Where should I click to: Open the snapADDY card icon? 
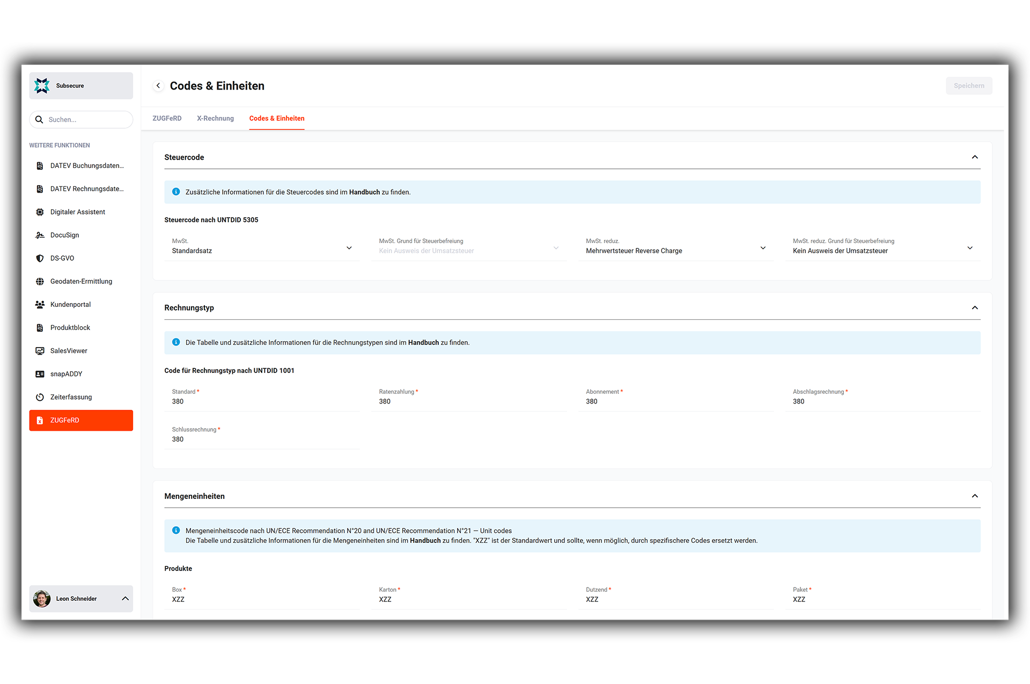[x=40, y=374]
